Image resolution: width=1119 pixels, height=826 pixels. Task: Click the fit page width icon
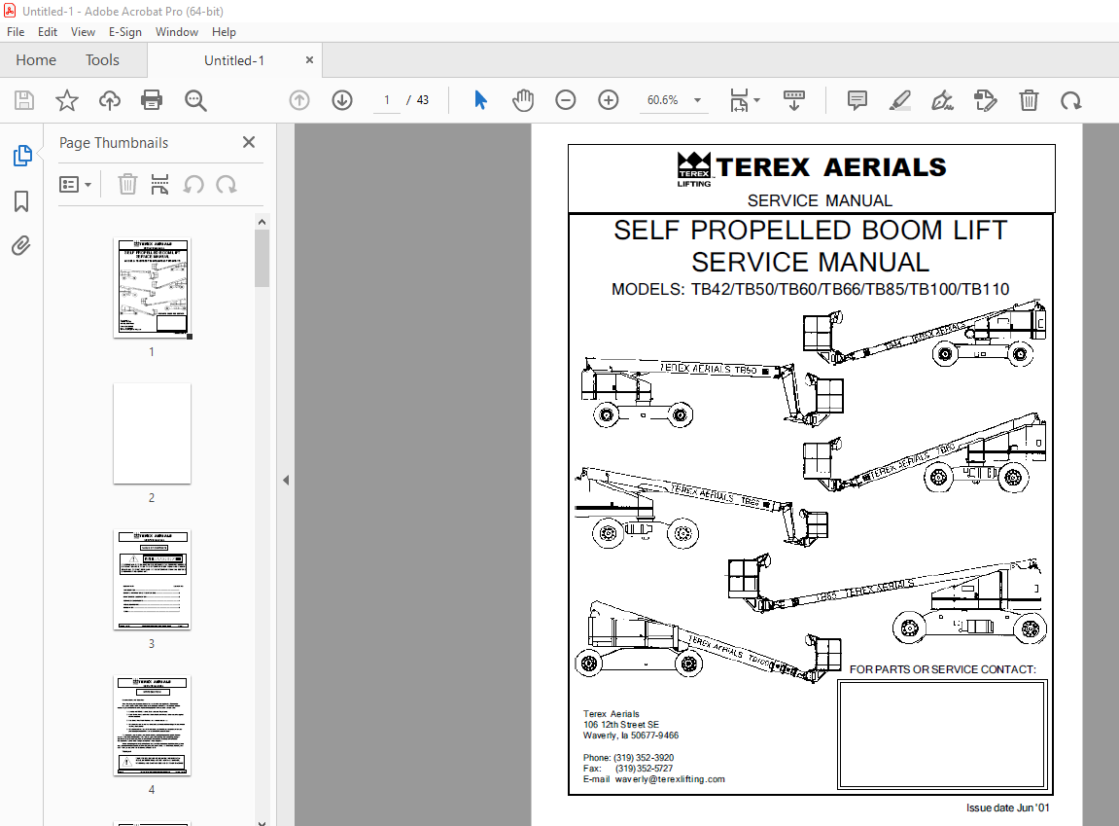739,100
